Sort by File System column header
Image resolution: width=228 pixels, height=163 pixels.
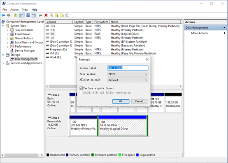click(101, 22)
